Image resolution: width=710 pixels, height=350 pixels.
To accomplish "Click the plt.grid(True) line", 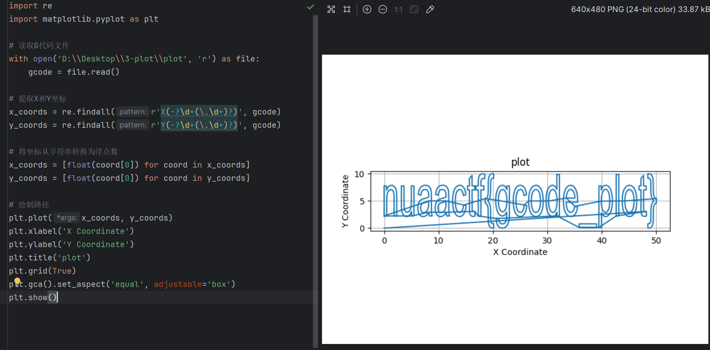I will [42, 271].
